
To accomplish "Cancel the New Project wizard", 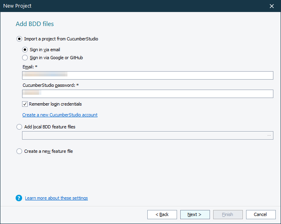I will coord(261,214).
